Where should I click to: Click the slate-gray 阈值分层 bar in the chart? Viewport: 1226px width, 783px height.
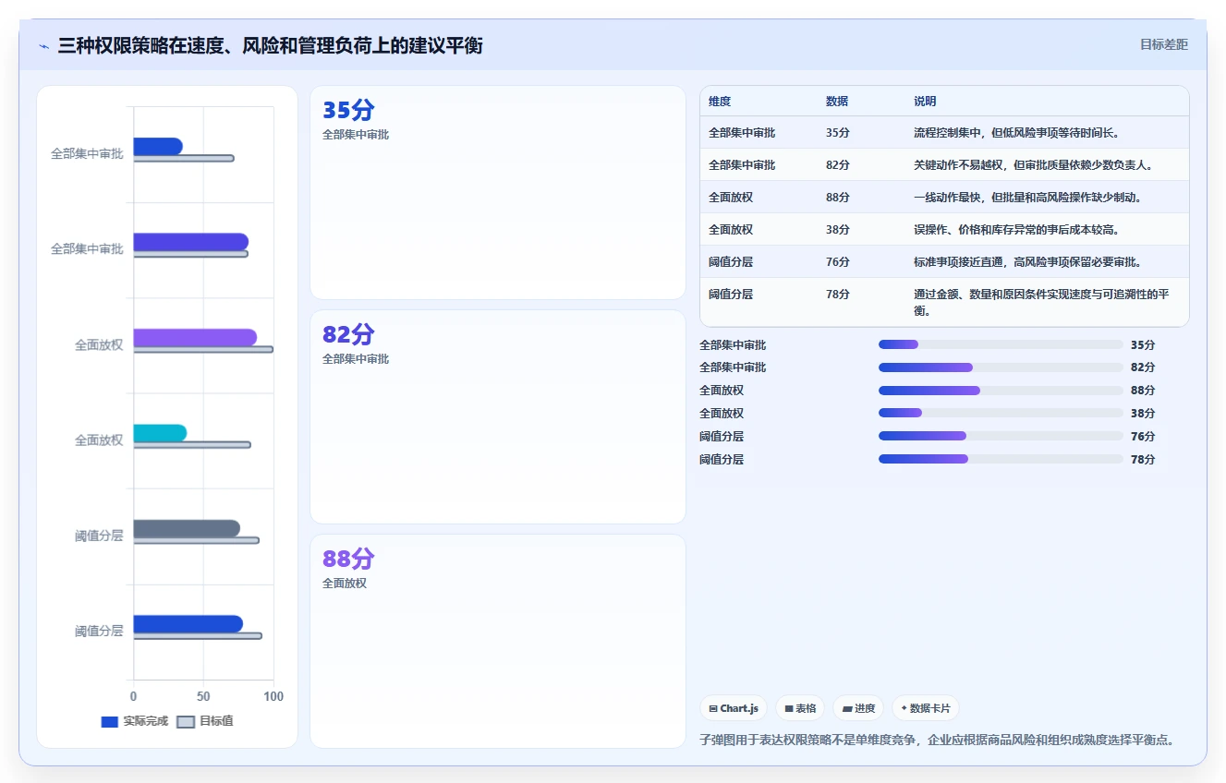187,529
